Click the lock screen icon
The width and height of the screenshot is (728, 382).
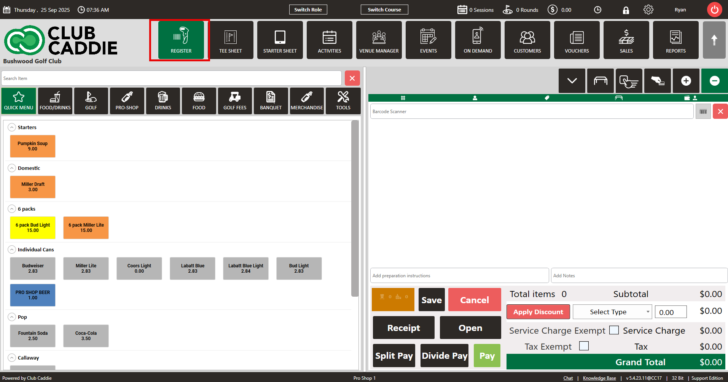(x=626, y=10)
